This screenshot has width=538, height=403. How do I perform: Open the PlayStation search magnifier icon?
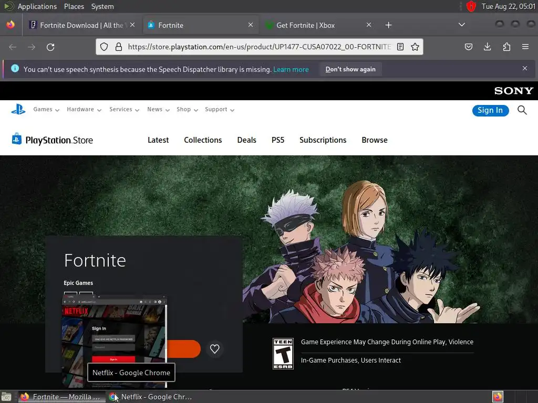point(522,110)
